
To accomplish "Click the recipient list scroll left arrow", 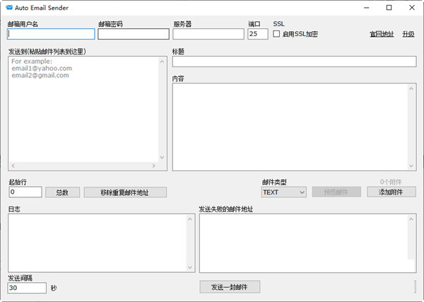I will (13, 165).
